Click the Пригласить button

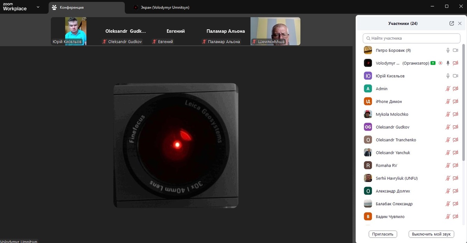(x=383, y=234)
